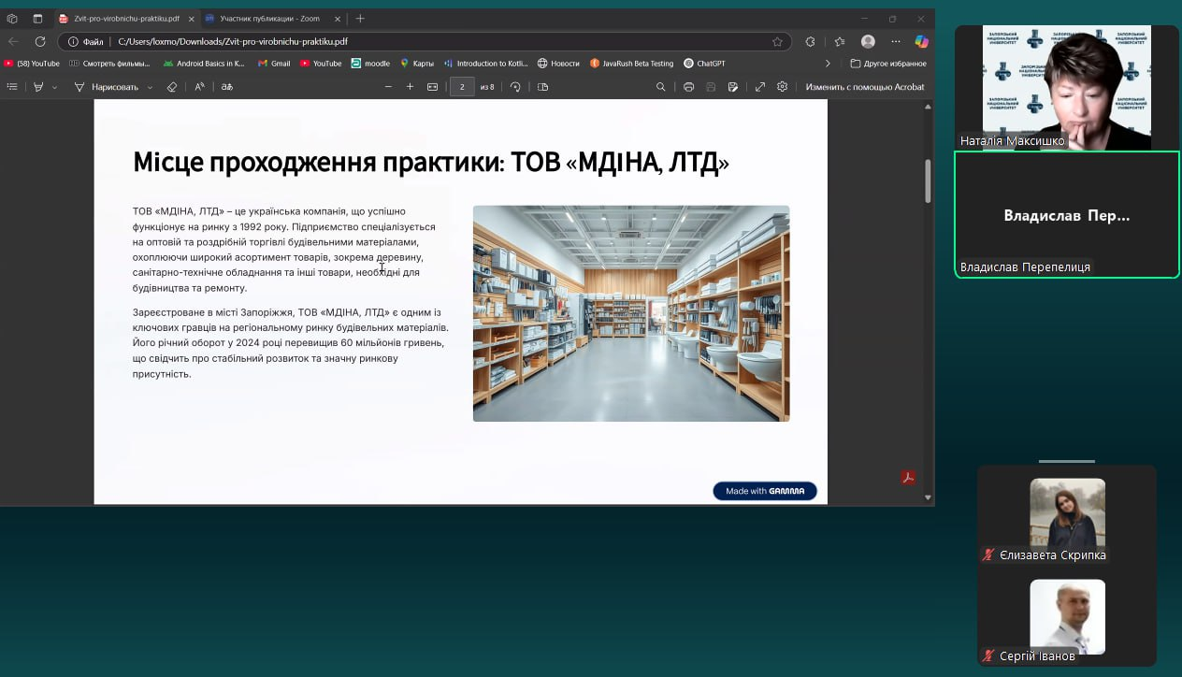Start the read aloud feature
This screenshot has width=1182, height=677.
[x=199, y=87]
